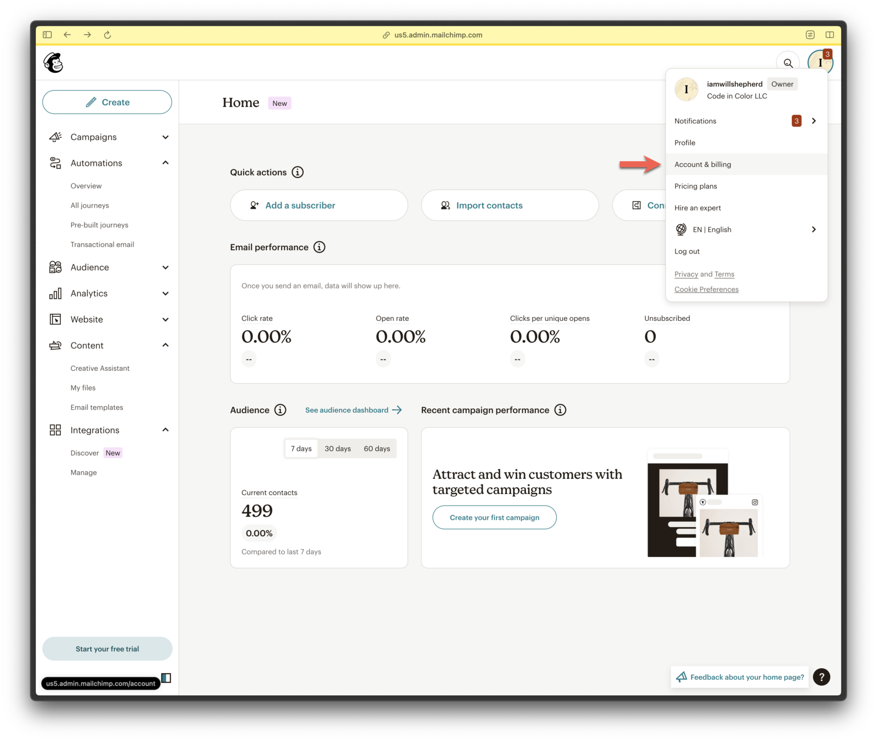Open All journeys
This screenshot has height=741, width=877.
90,205
